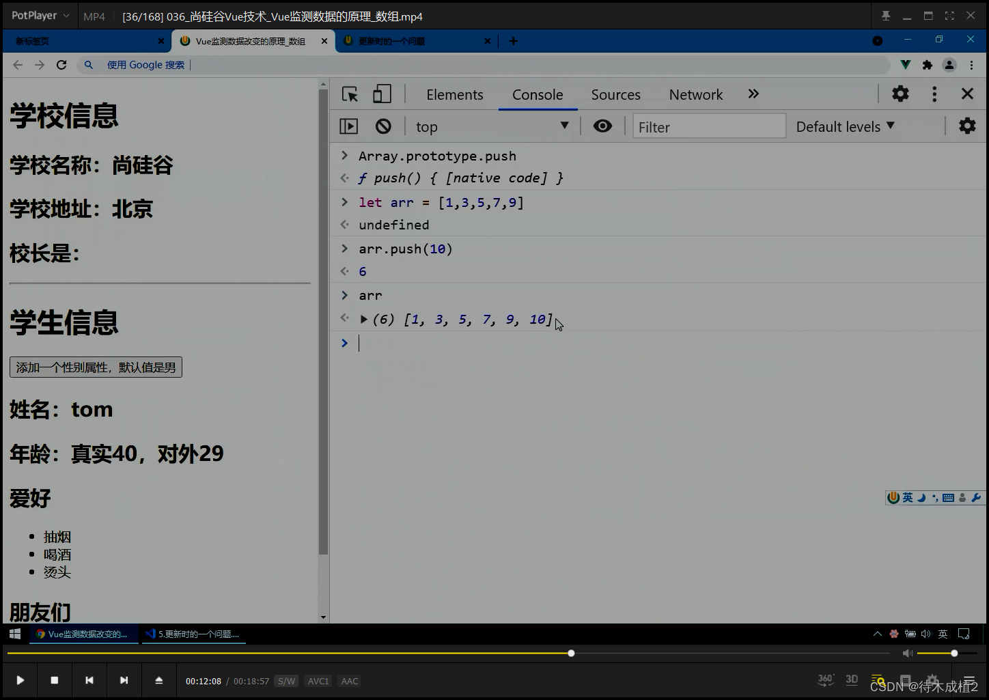This screenshot has height=700, width=989.
Task: Open the VS Code '5.更新时的一个问题' taskbar item
Action: point(195,634)
